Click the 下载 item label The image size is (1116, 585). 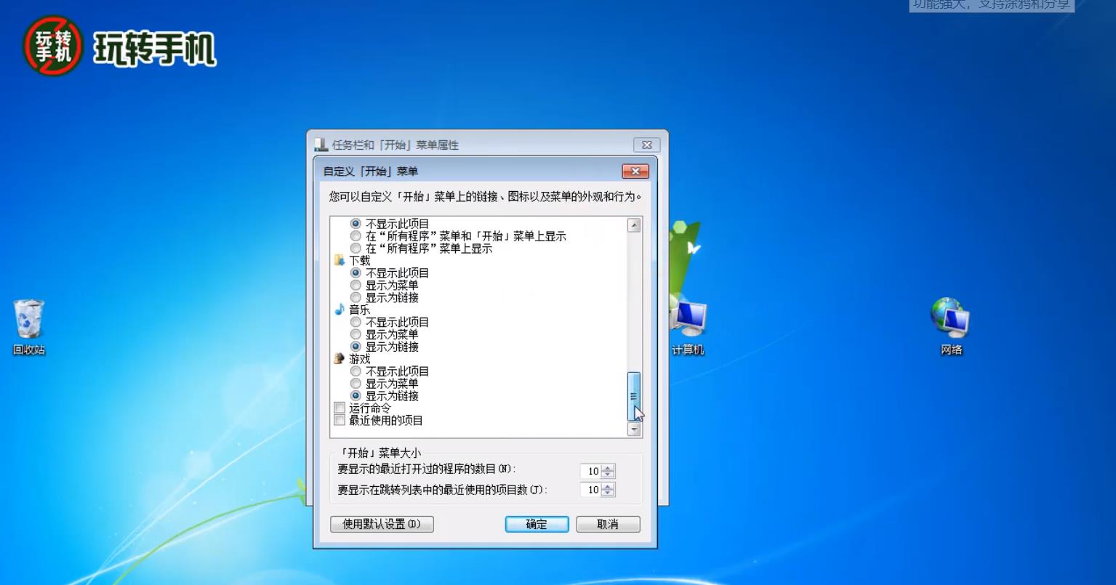click(359, 260)
